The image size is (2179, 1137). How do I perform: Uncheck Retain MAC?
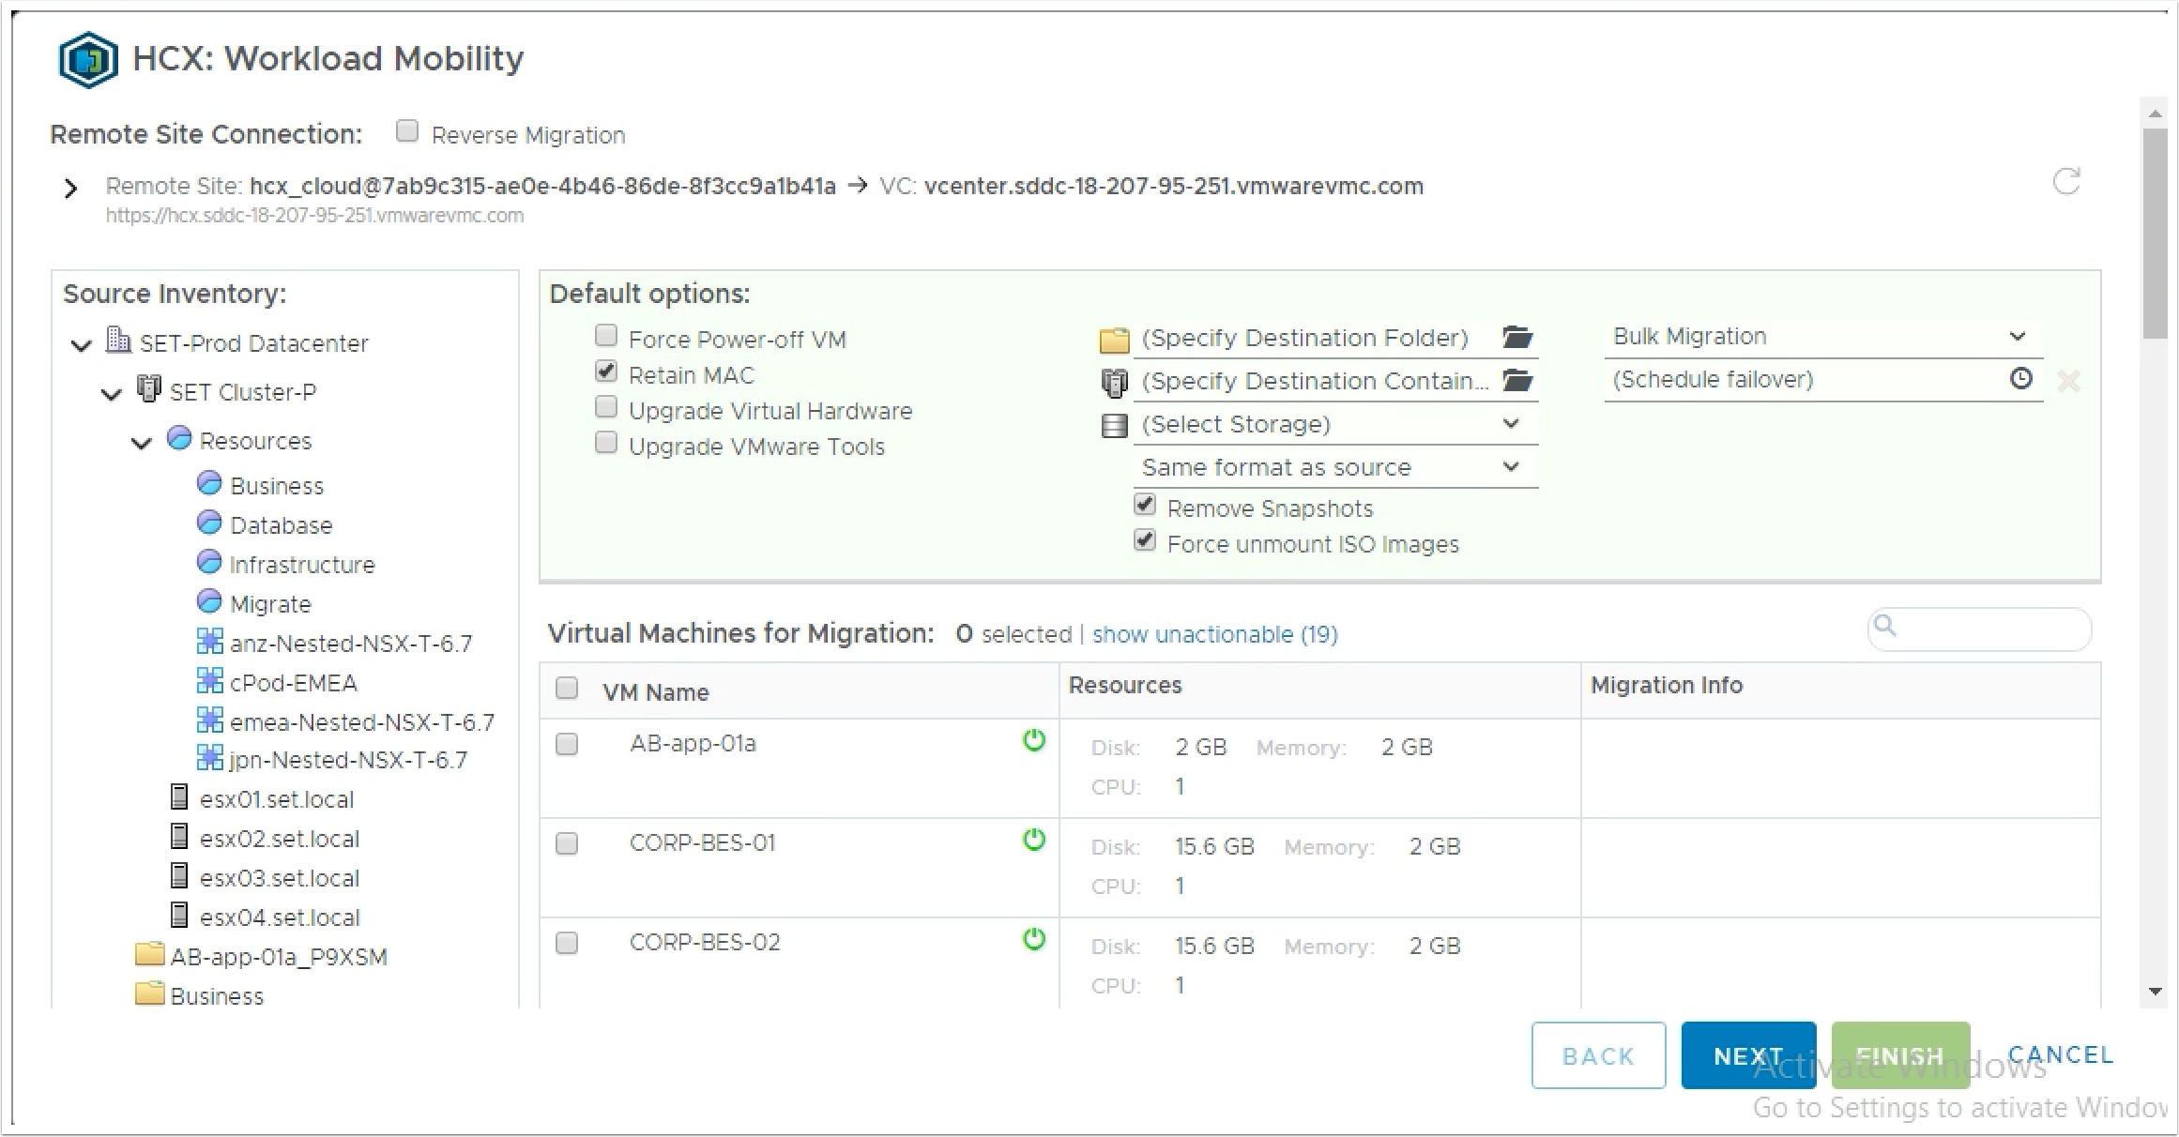pos(606,371)
